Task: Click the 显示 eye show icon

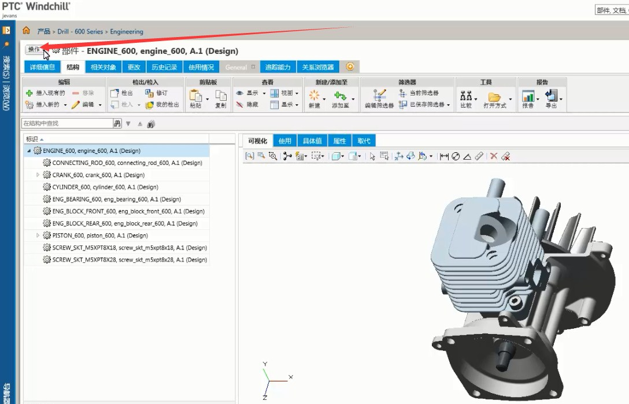Action: (x=240, y=93)
